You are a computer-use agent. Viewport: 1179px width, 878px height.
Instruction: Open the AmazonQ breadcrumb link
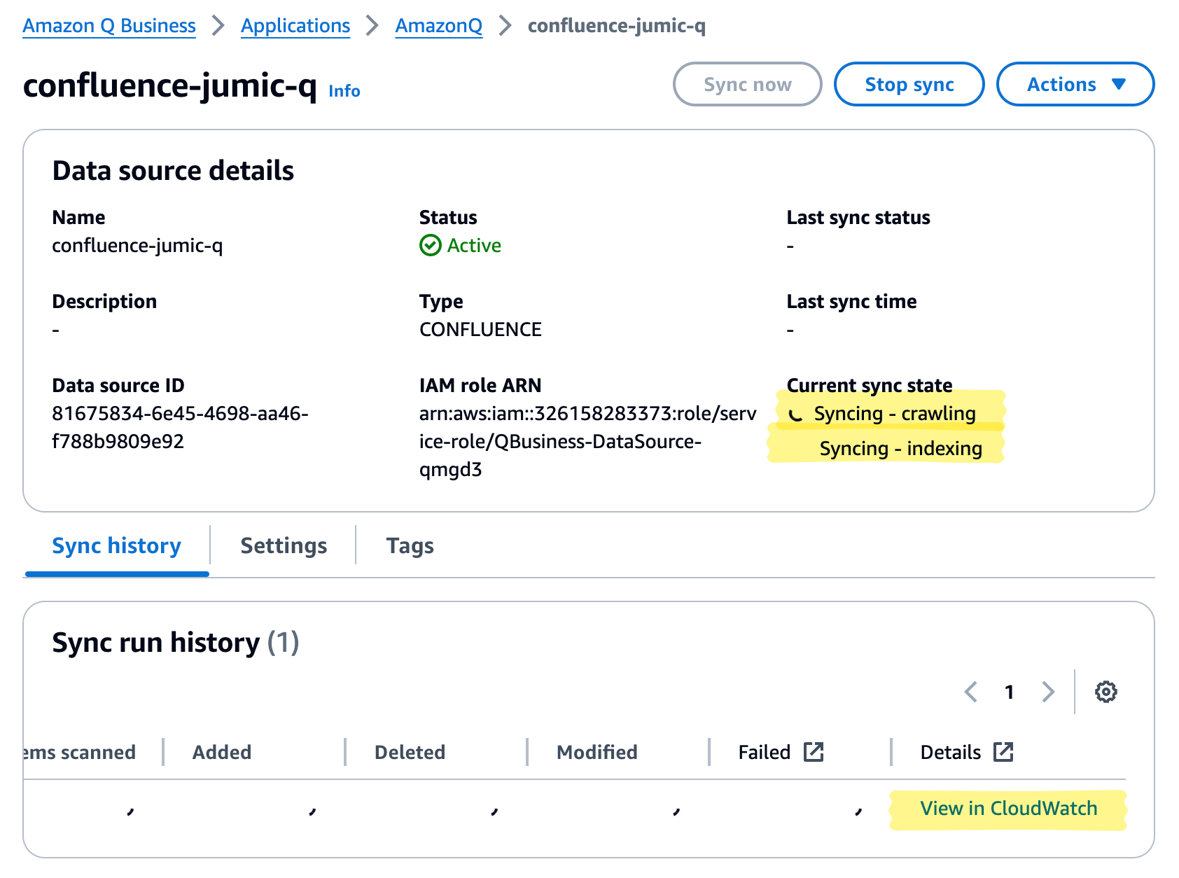(x=439, y=26)
